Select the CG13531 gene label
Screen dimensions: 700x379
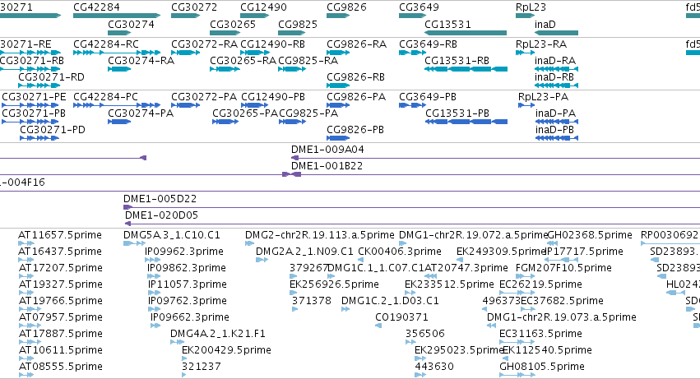[447, 24]
